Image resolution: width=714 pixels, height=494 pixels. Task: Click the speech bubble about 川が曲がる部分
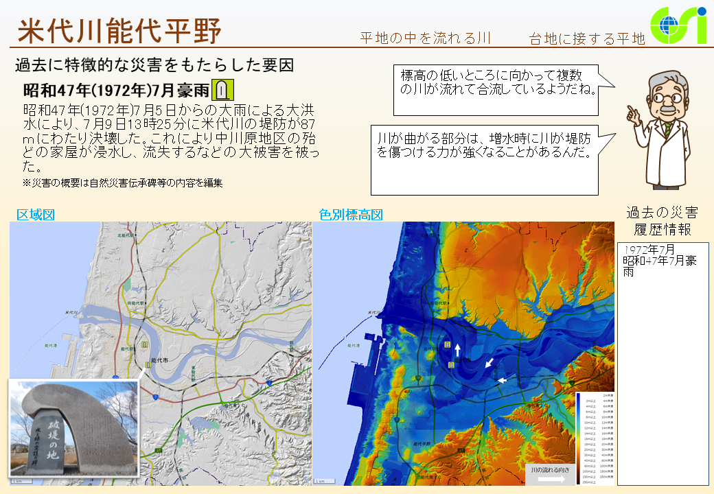485,160
